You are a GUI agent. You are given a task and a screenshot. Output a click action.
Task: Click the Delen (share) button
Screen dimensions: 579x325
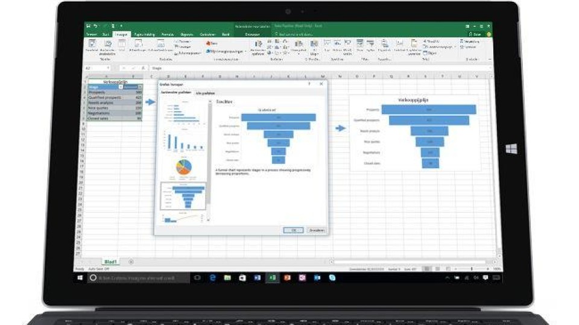pos(475,34)
